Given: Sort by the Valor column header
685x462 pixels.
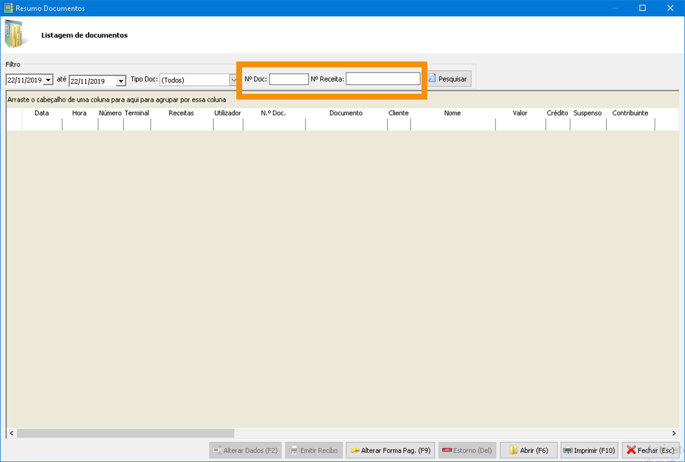Looking at the screenshot, I should click(520, 113).
